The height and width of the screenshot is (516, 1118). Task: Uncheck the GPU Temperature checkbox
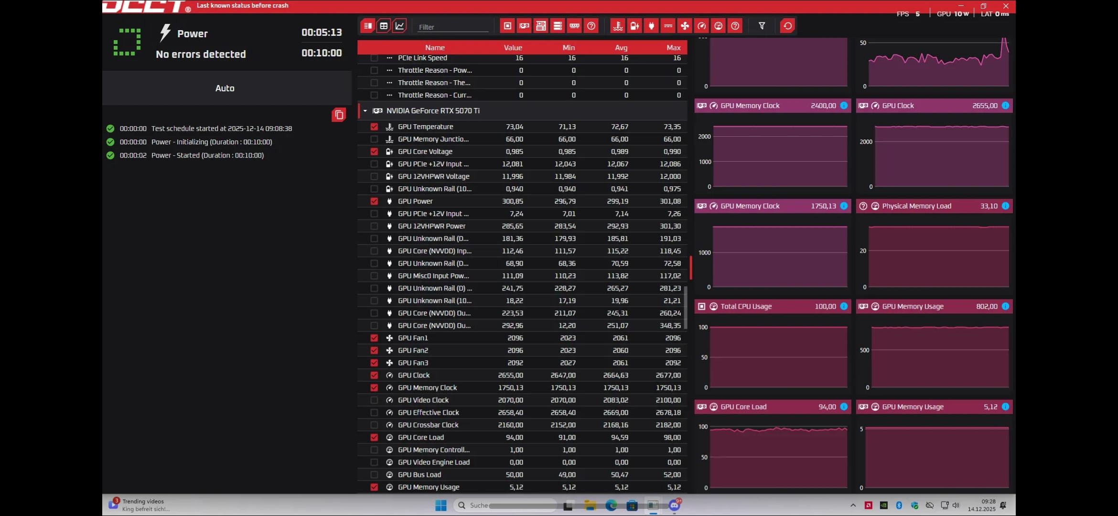(374, 127)
